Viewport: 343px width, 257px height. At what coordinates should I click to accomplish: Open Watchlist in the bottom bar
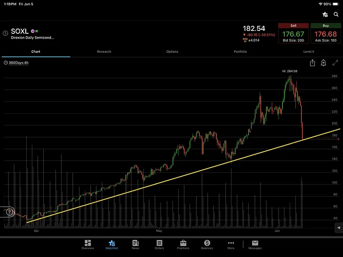(x=111, y=245)
